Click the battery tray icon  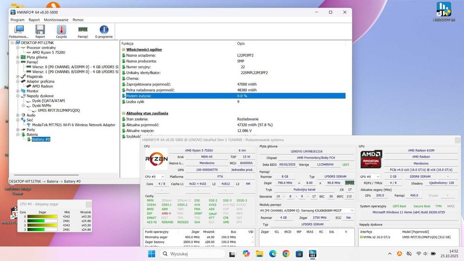[x=433, y=254]
